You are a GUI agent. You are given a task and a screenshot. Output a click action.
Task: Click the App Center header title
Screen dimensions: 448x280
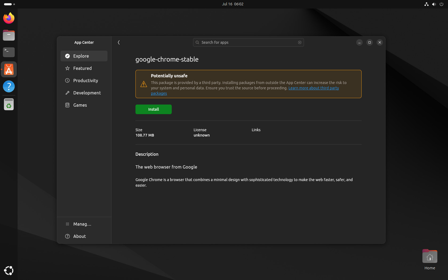point(84,42)
